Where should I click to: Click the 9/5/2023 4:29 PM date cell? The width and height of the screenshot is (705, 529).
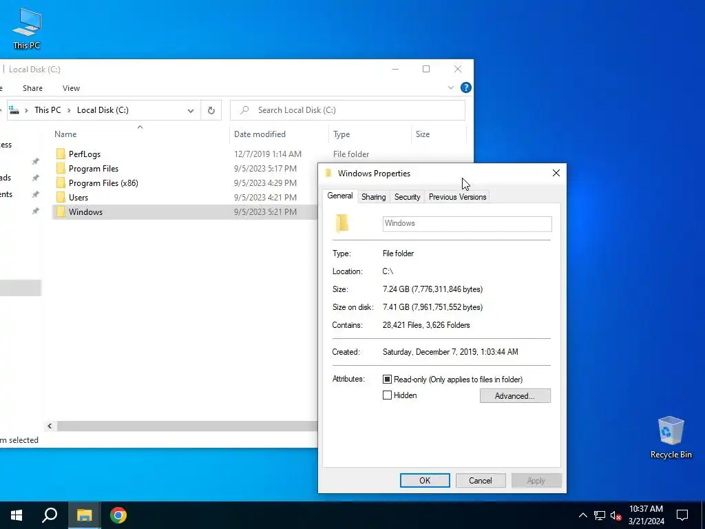(x=265, y=183)
